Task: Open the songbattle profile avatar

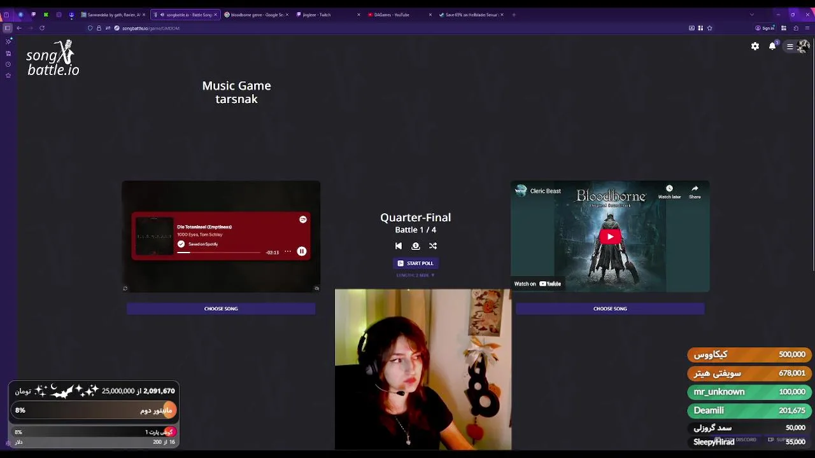Action: [x=804, y=46]
